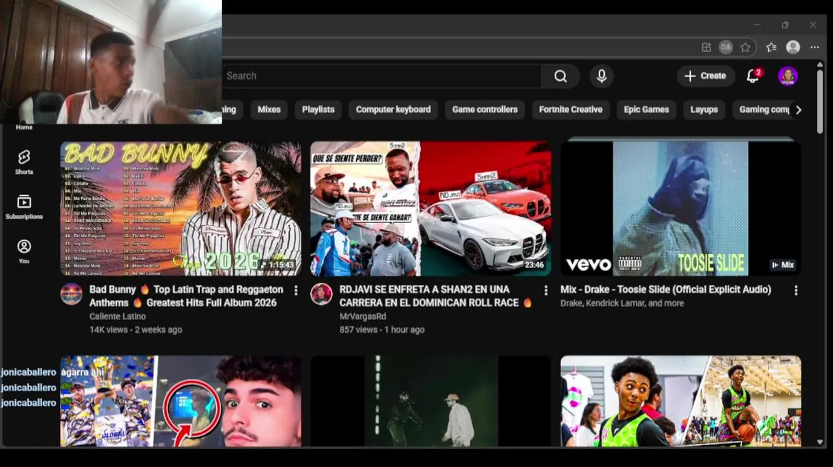Image resolution: width=833 pixels, height=467 pixels.
Task: Open the MrVargasRd channel name
Action: [x=363, y=317]
